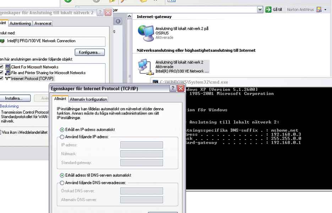The width and height of the screenshot is (332, 213).
Task: Click the 192.168.0.1 gateway in cmd
Action: point(286,142)
